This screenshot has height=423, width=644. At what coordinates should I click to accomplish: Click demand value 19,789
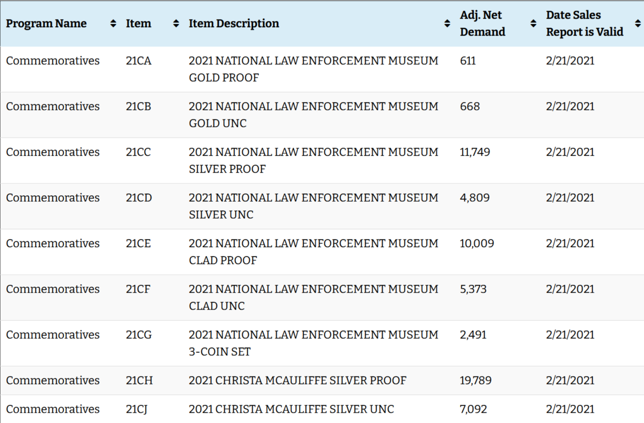pyautogui.click(x=475, y=380)
